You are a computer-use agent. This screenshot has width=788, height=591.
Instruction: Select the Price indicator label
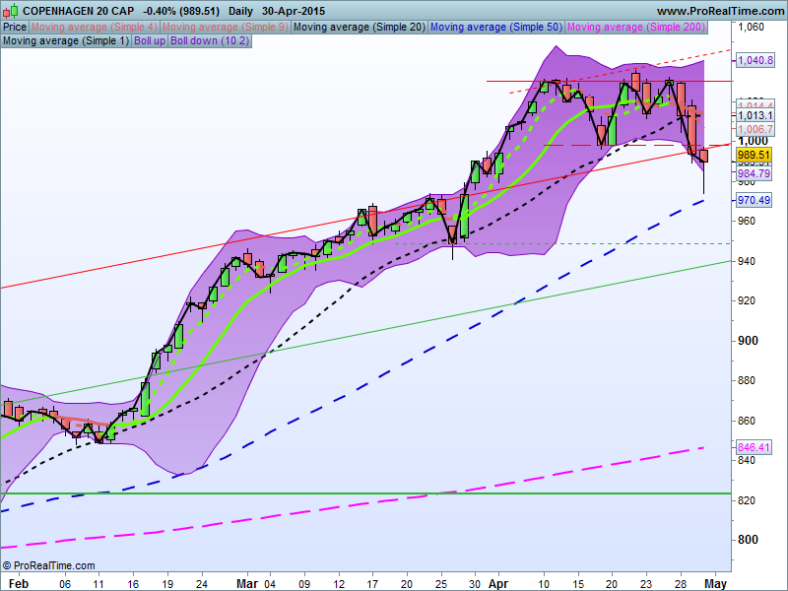[15, 28]
